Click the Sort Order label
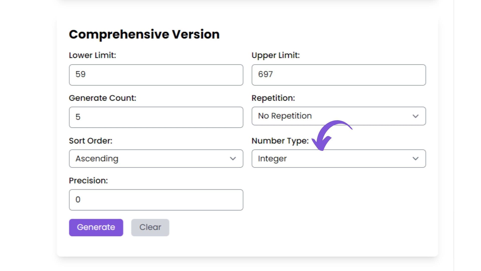Image resolution: width=481 pixels, height=271 pixels. 90,141
